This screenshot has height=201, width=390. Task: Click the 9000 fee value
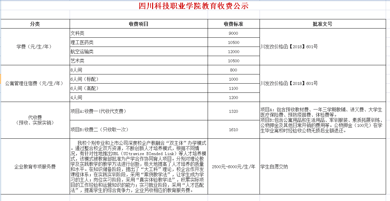click(x=234, y=33)
